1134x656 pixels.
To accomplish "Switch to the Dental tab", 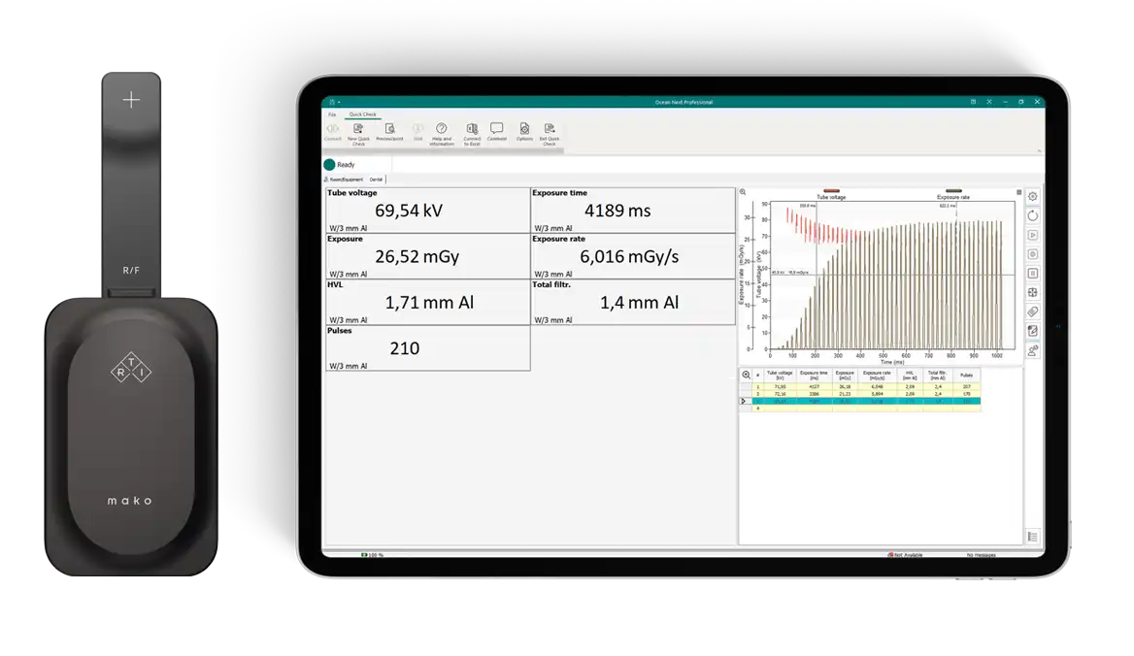I will (376, 180).
